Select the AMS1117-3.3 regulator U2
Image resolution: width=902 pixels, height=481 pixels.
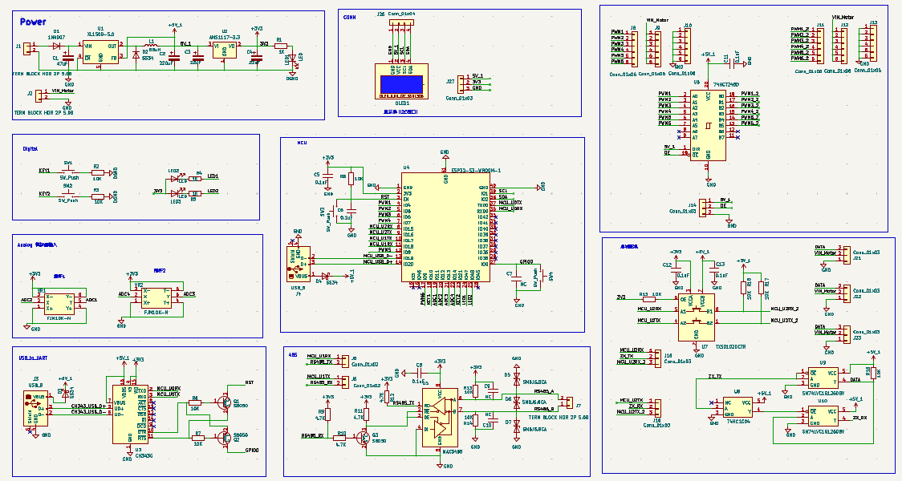click(x=224, y=51)
